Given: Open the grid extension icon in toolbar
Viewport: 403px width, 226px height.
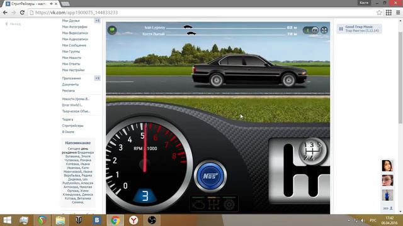Looking at the screenshot, I should [x=389, y=13].
